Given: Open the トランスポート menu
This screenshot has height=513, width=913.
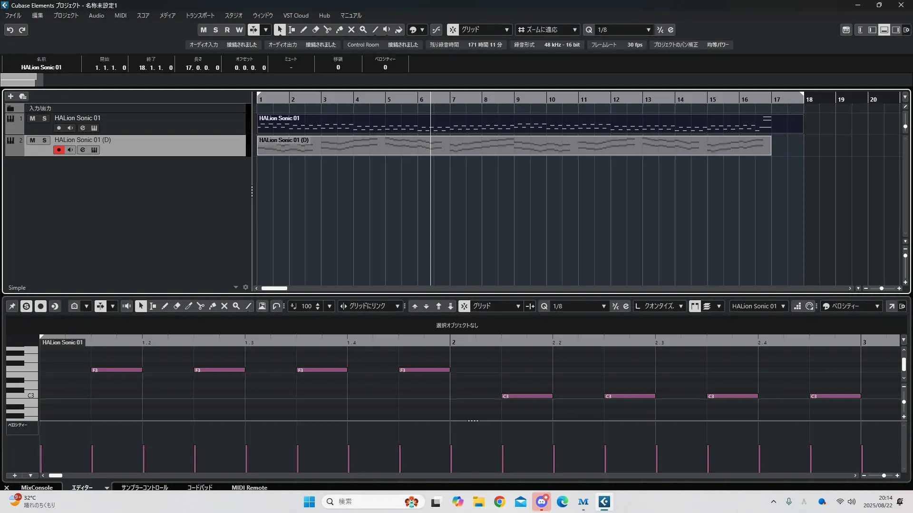Looking at the screenshot, I should (200, 15).
